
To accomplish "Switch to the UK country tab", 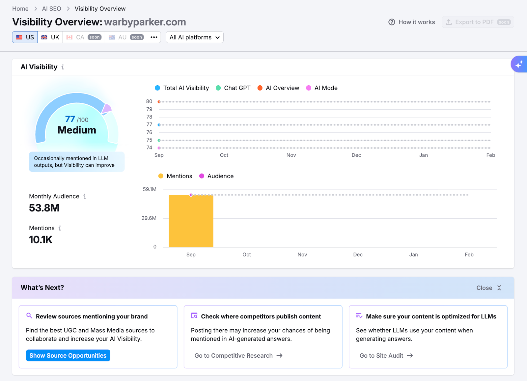I will pos(50,37).
